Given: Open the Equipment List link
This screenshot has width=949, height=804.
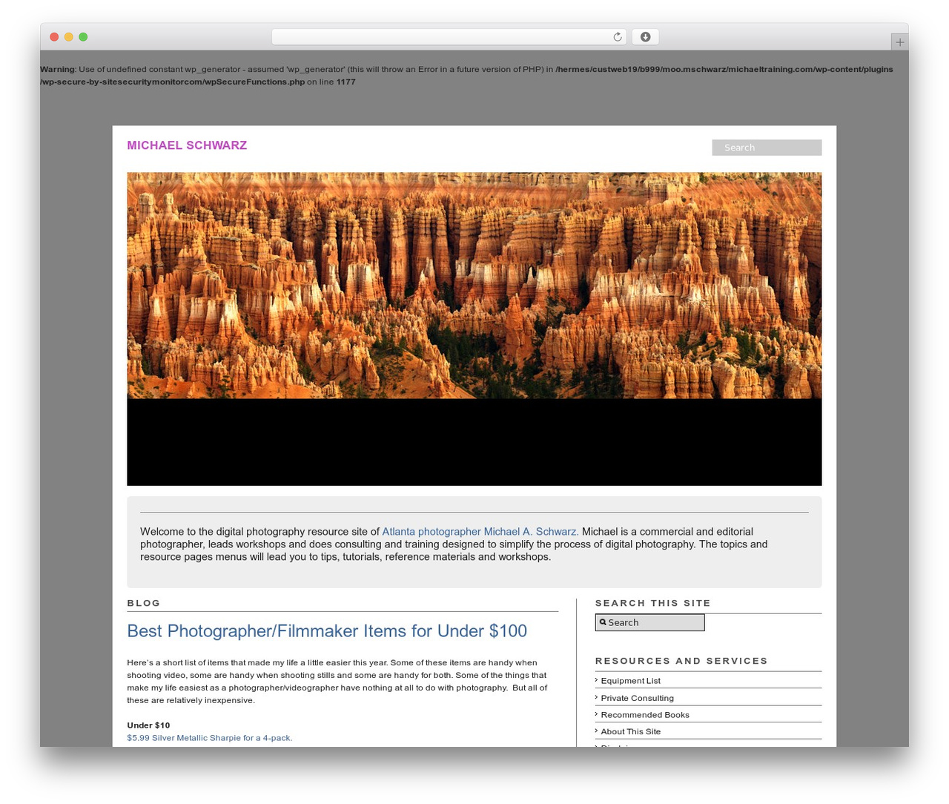Looking at the screenshot, I should click(x=630, y=681).
